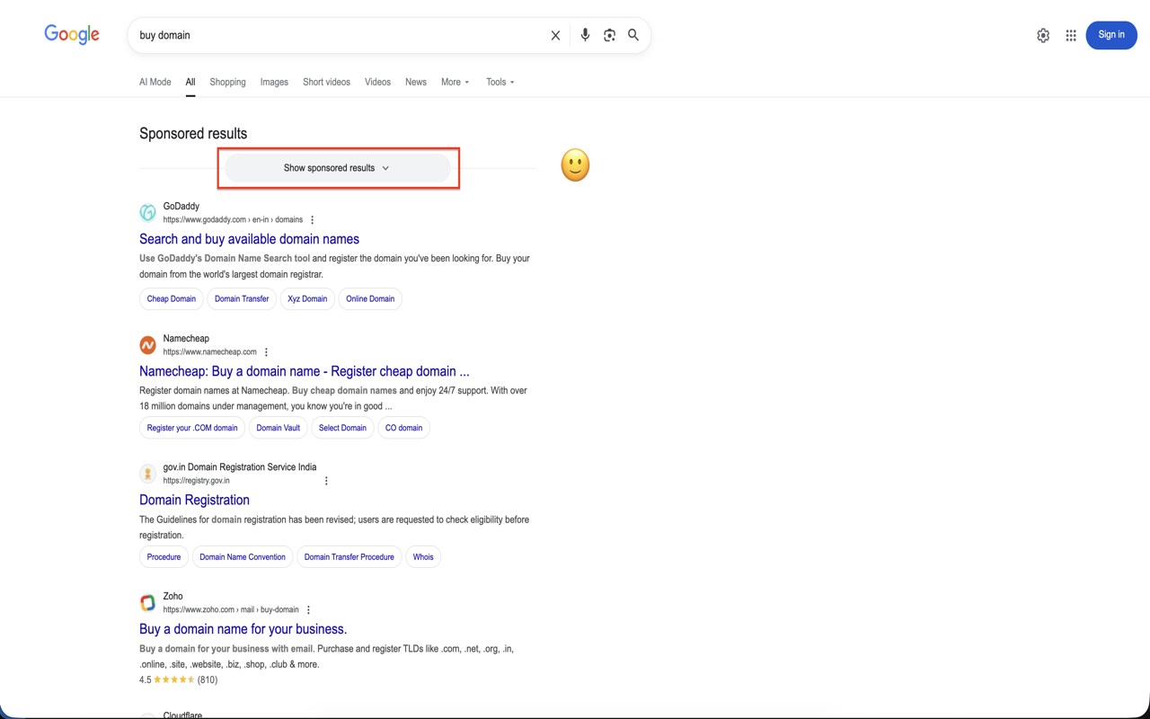Viewport: 1150px width, 719px height.
Task: Switch to Images tab
Action: point(274,82)
